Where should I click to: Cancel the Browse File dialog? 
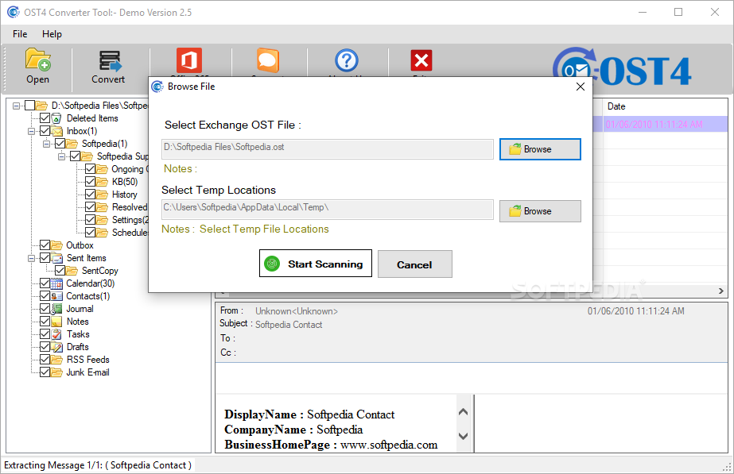coord(415,264)
